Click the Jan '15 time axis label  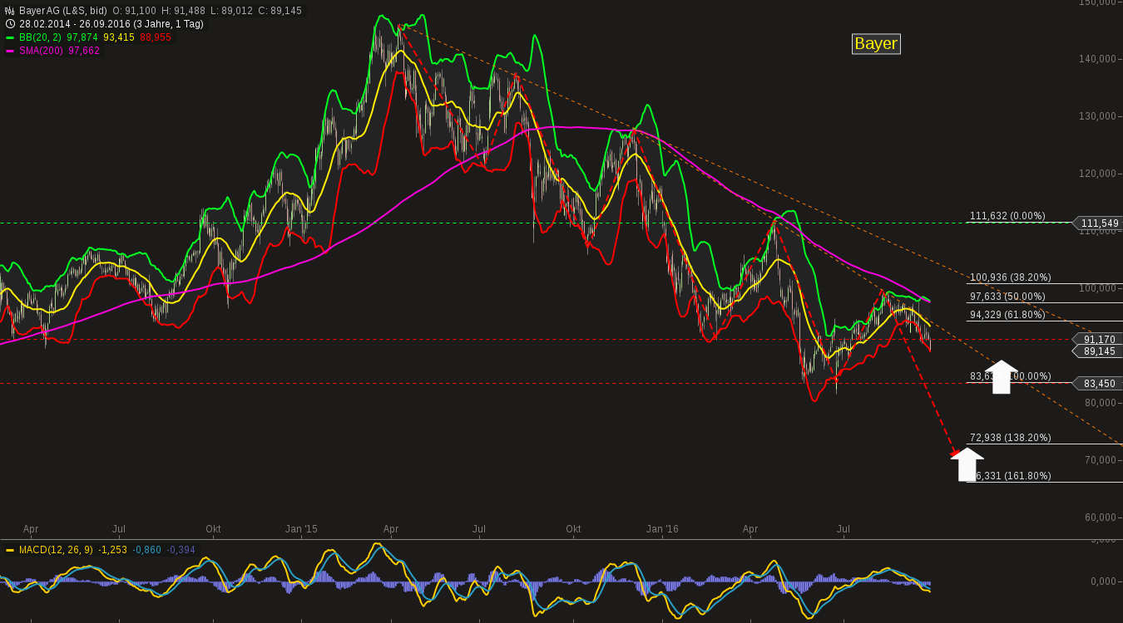tap(301, 529)
